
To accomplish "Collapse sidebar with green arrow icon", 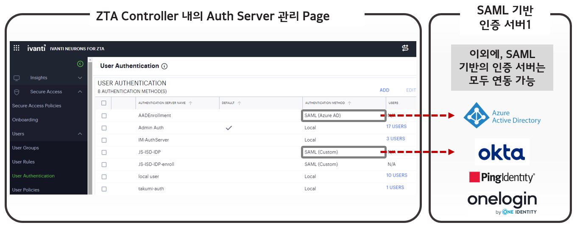I will click(x=80, y=64).
